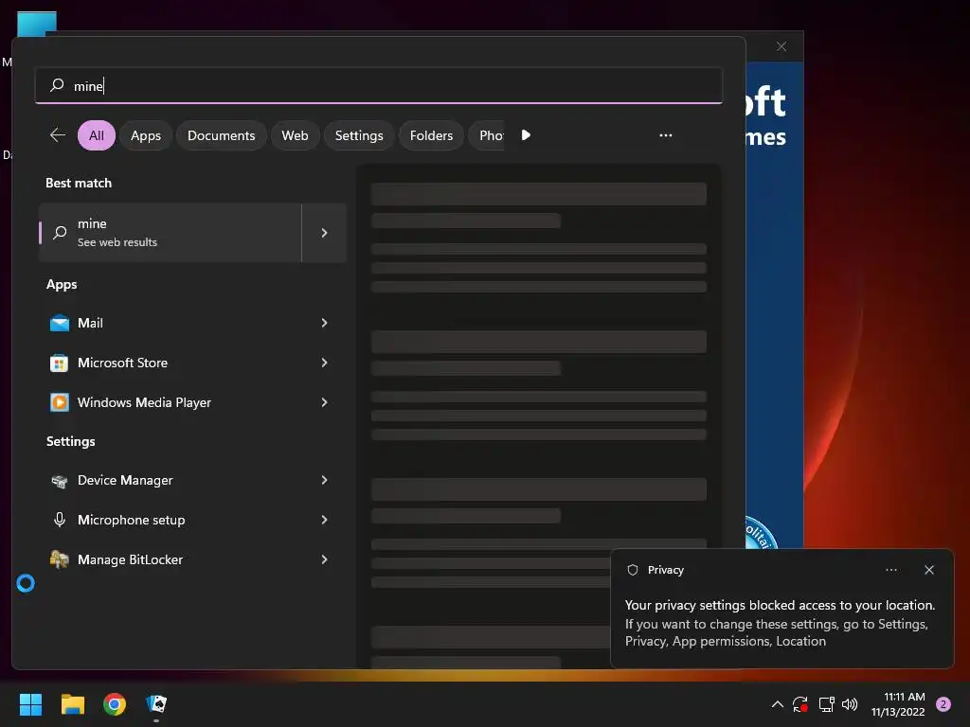
Task: Expand Mail result details chevron
Action: (x=324, y=323)
